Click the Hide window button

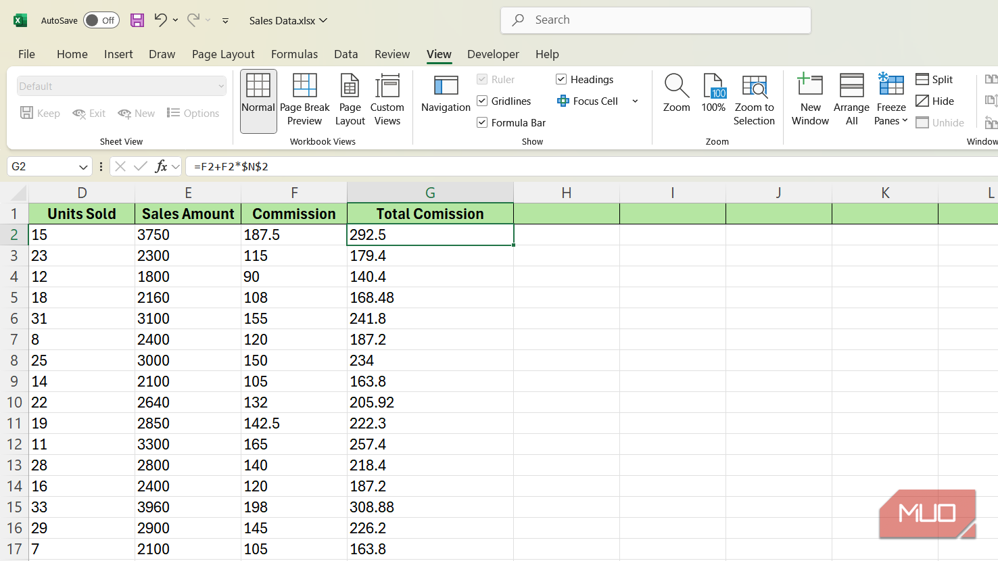click(935, 101)
